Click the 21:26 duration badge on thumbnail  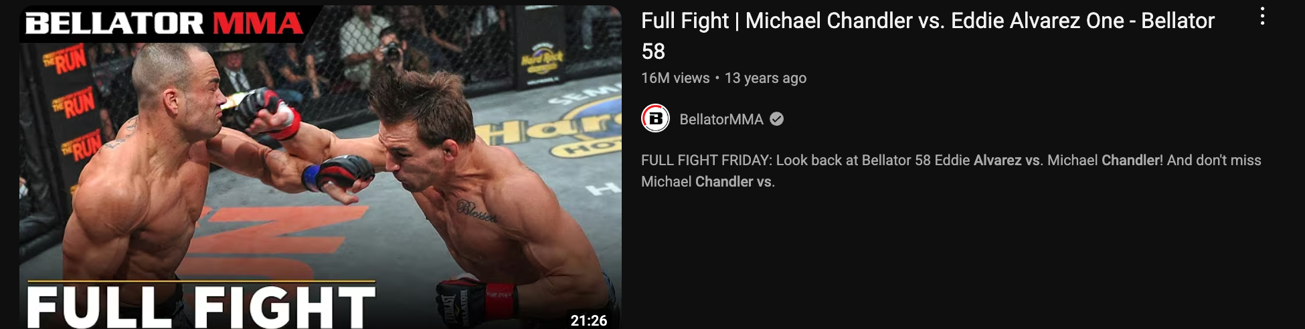(589, 320)
